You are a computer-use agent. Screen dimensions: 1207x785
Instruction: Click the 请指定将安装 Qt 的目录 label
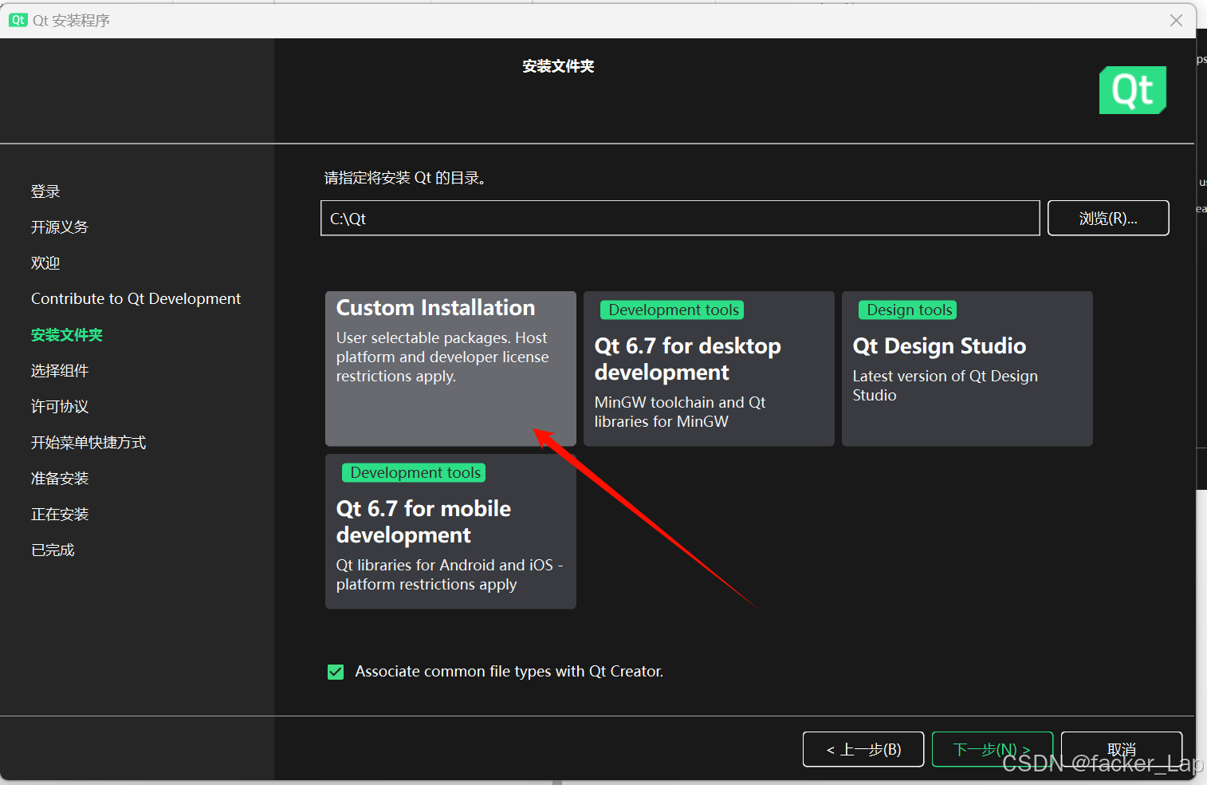405,178
